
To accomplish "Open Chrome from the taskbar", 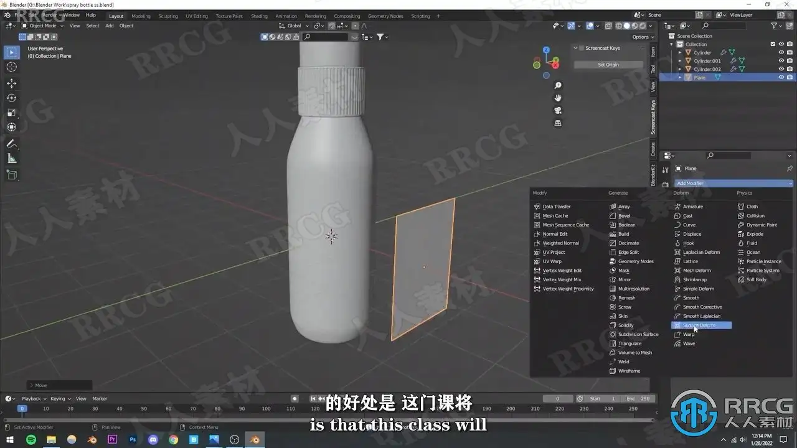I will tap(173, 440).
